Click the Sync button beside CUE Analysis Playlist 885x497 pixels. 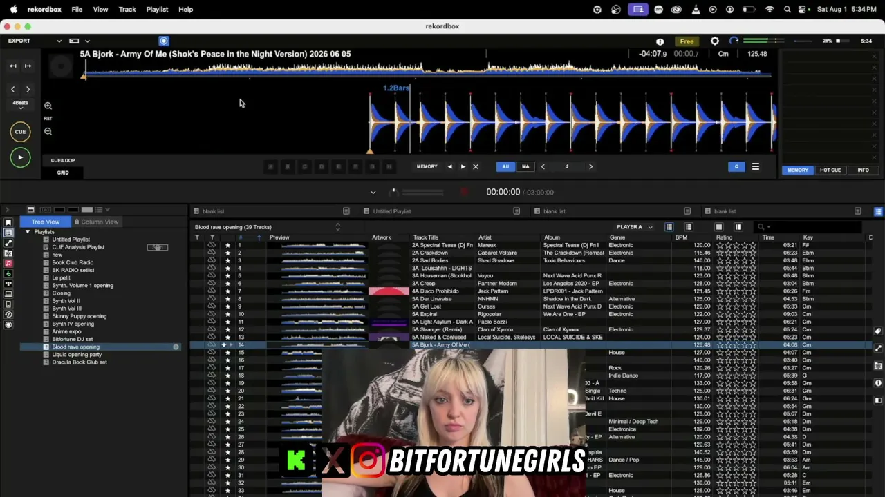click(x=158, y=247)
